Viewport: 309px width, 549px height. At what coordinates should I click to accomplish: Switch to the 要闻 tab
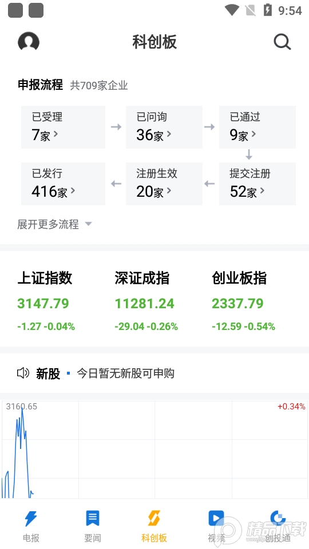coord(93,525)
